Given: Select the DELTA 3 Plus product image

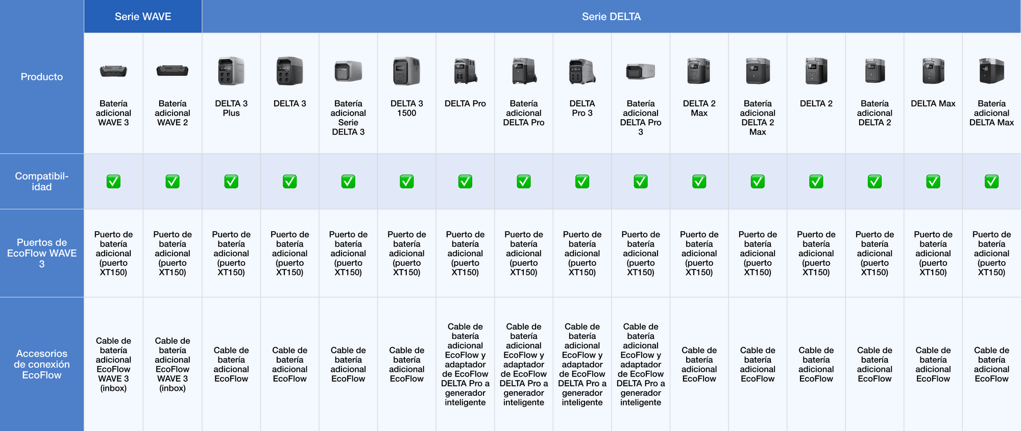Looking at the screenshot, I should point(231,71).
